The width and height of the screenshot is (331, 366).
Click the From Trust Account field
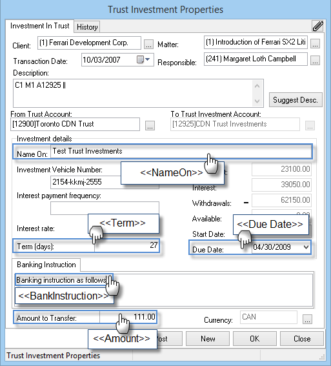pos(75,124)
